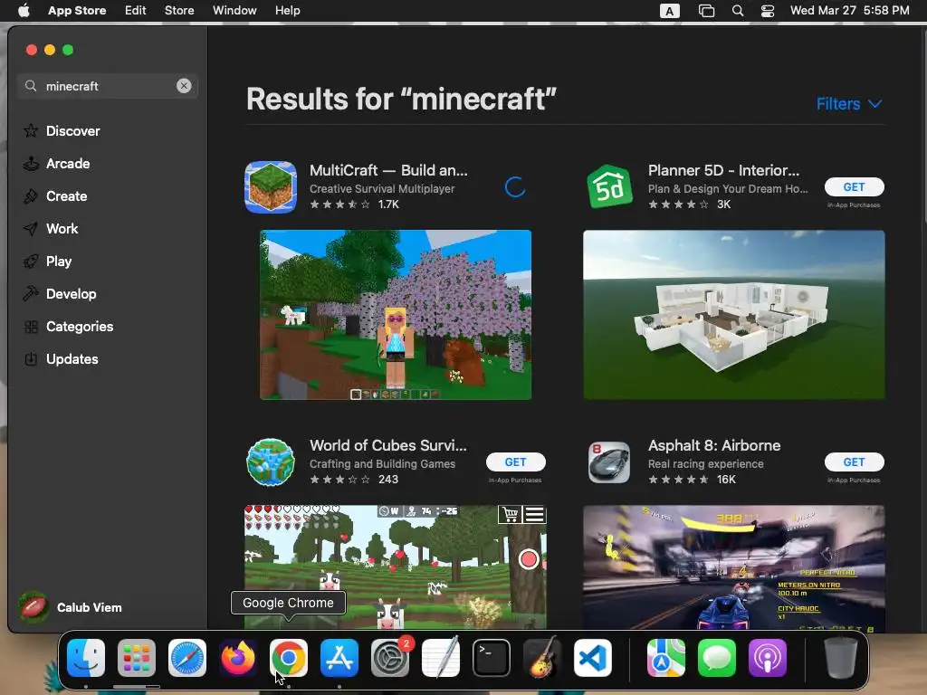Open the MultiCraft title link
The width and height of the screenshot is (927, 695).
click(388, 170)
